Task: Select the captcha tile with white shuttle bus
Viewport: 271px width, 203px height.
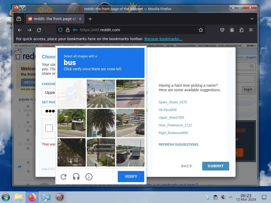Action: pos(101,152)
